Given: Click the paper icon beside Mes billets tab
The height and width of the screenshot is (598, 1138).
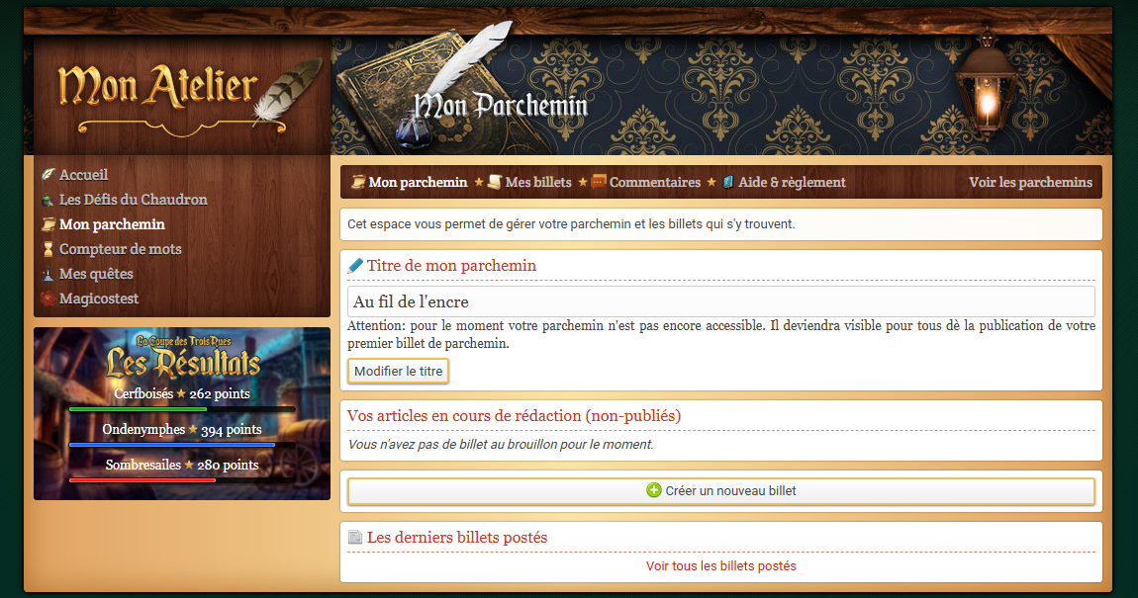Looking at the screenshot, I should tap(494, 182).
